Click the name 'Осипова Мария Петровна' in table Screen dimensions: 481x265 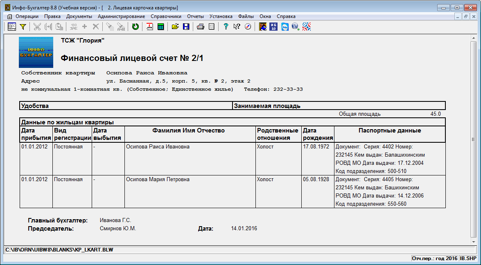tap(158, 180)
